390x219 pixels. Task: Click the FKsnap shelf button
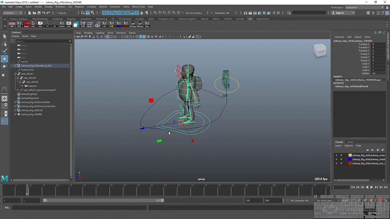(133, 24)
